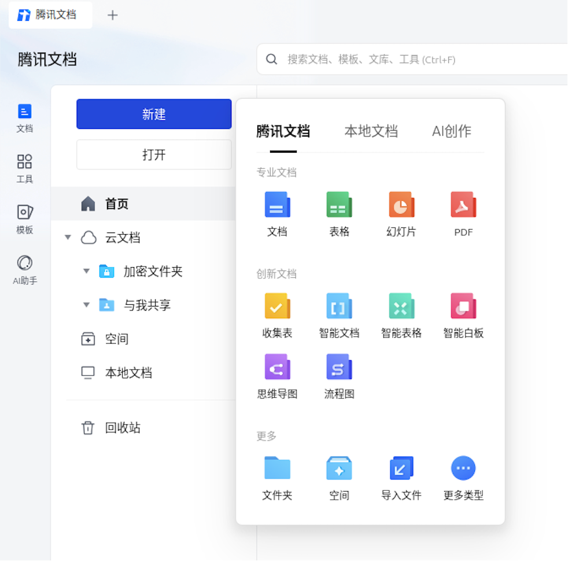
Task: Create a new 流程图 flowchart
Action: pyautogui.click(x=339, y=376)
